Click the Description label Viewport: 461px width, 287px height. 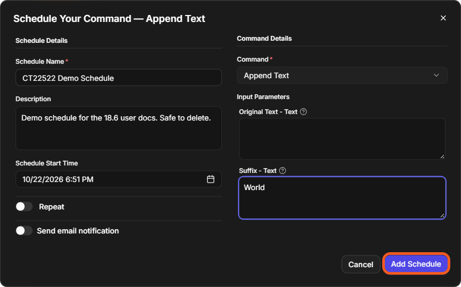pyautogui.click(x=33, y=99)
